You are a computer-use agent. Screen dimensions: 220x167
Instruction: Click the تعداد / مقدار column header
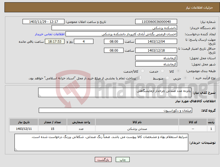coord(52,122)
